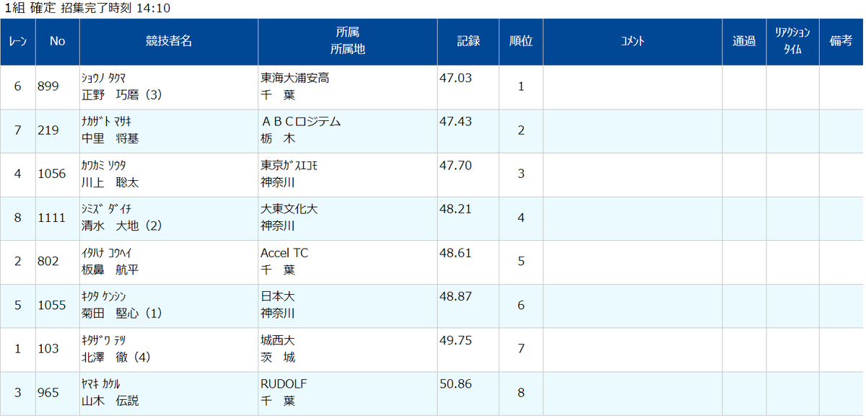Click the 所属 所属地 column header

[x=348, y=42]
